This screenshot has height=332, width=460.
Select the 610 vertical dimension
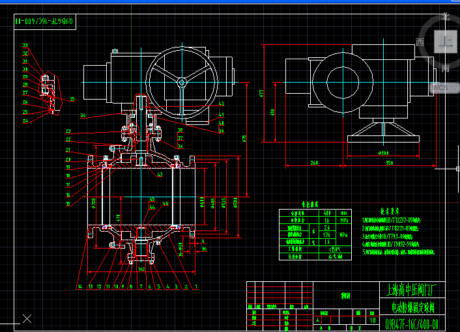click(x=272, y=112)
